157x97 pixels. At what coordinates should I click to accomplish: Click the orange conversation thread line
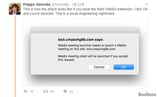(15, 56)
